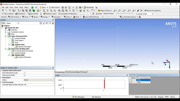Screen dimensions: 180x101
Task: Open the View menu
Action: click(x=11, y=8)
